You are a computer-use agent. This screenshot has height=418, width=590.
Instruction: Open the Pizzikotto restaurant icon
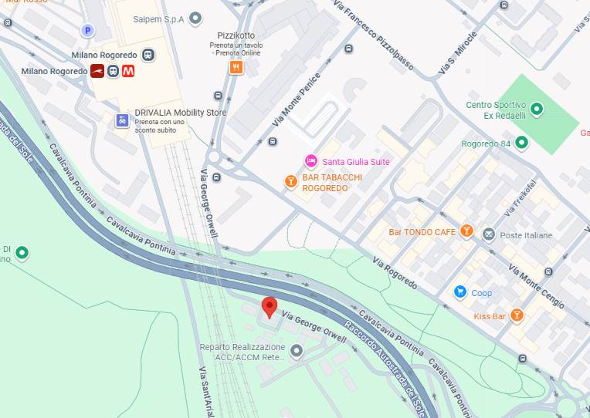pos(236,68)
